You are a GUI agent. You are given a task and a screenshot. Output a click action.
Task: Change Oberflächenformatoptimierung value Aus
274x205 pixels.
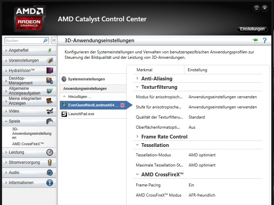pos(192,127)
